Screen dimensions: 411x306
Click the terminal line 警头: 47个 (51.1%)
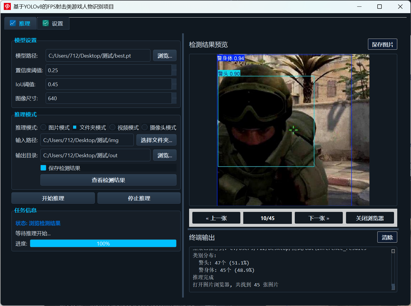(x=224, y=263)
